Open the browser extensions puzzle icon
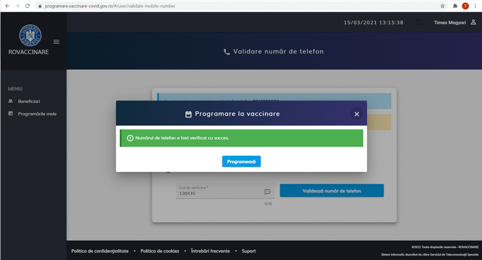 click(455, 6)
